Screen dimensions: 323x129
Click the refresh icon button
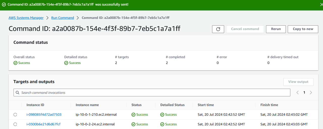(x=218, y=29)
